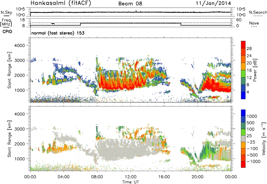Pick the red bottom segment of Velocity colorbar
Screen dimensions: 267x184
tap(243, 164)
